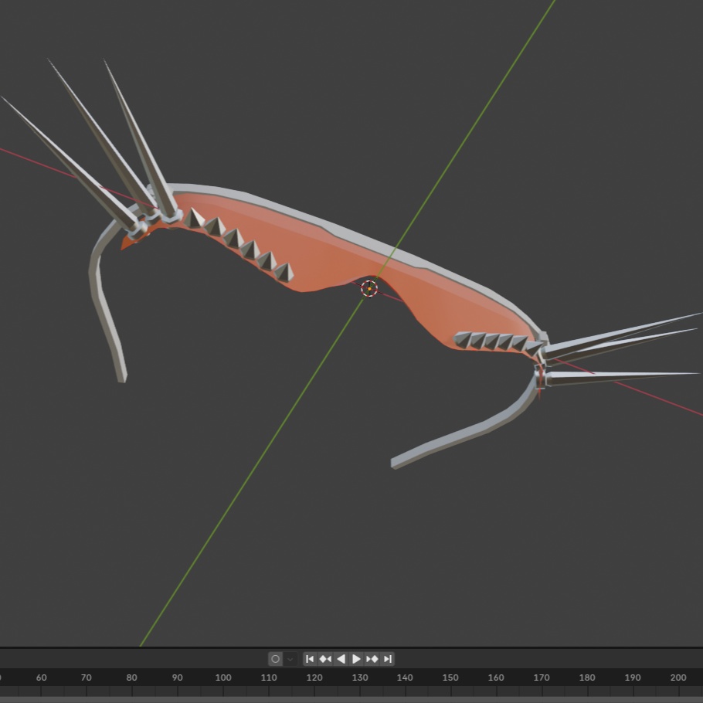Click the 3D cursor at the glasses bridge

[369, 288]
